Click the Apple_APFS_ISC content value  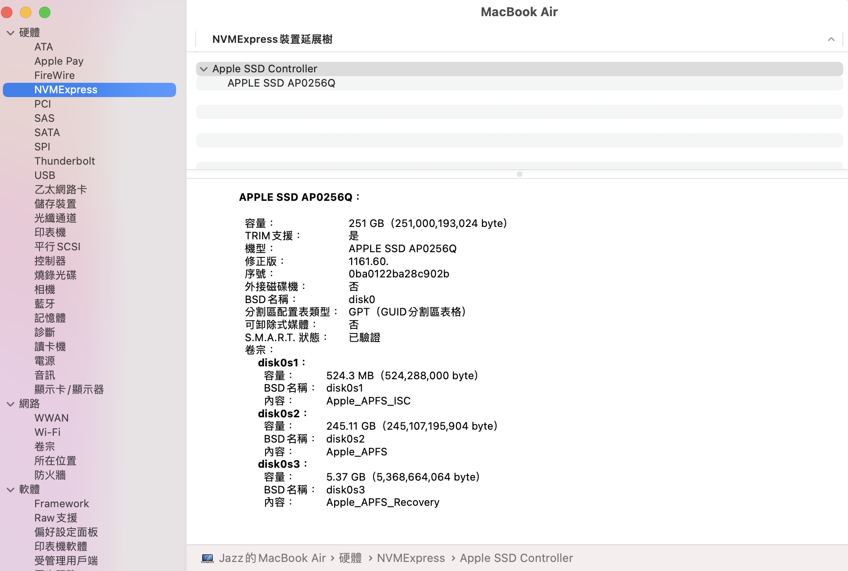click(368, 401)
